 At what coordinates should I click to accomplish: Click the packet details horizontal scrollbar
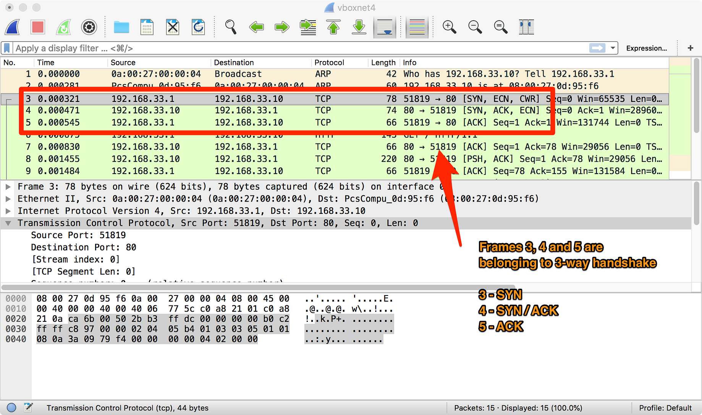coord(258,287)
